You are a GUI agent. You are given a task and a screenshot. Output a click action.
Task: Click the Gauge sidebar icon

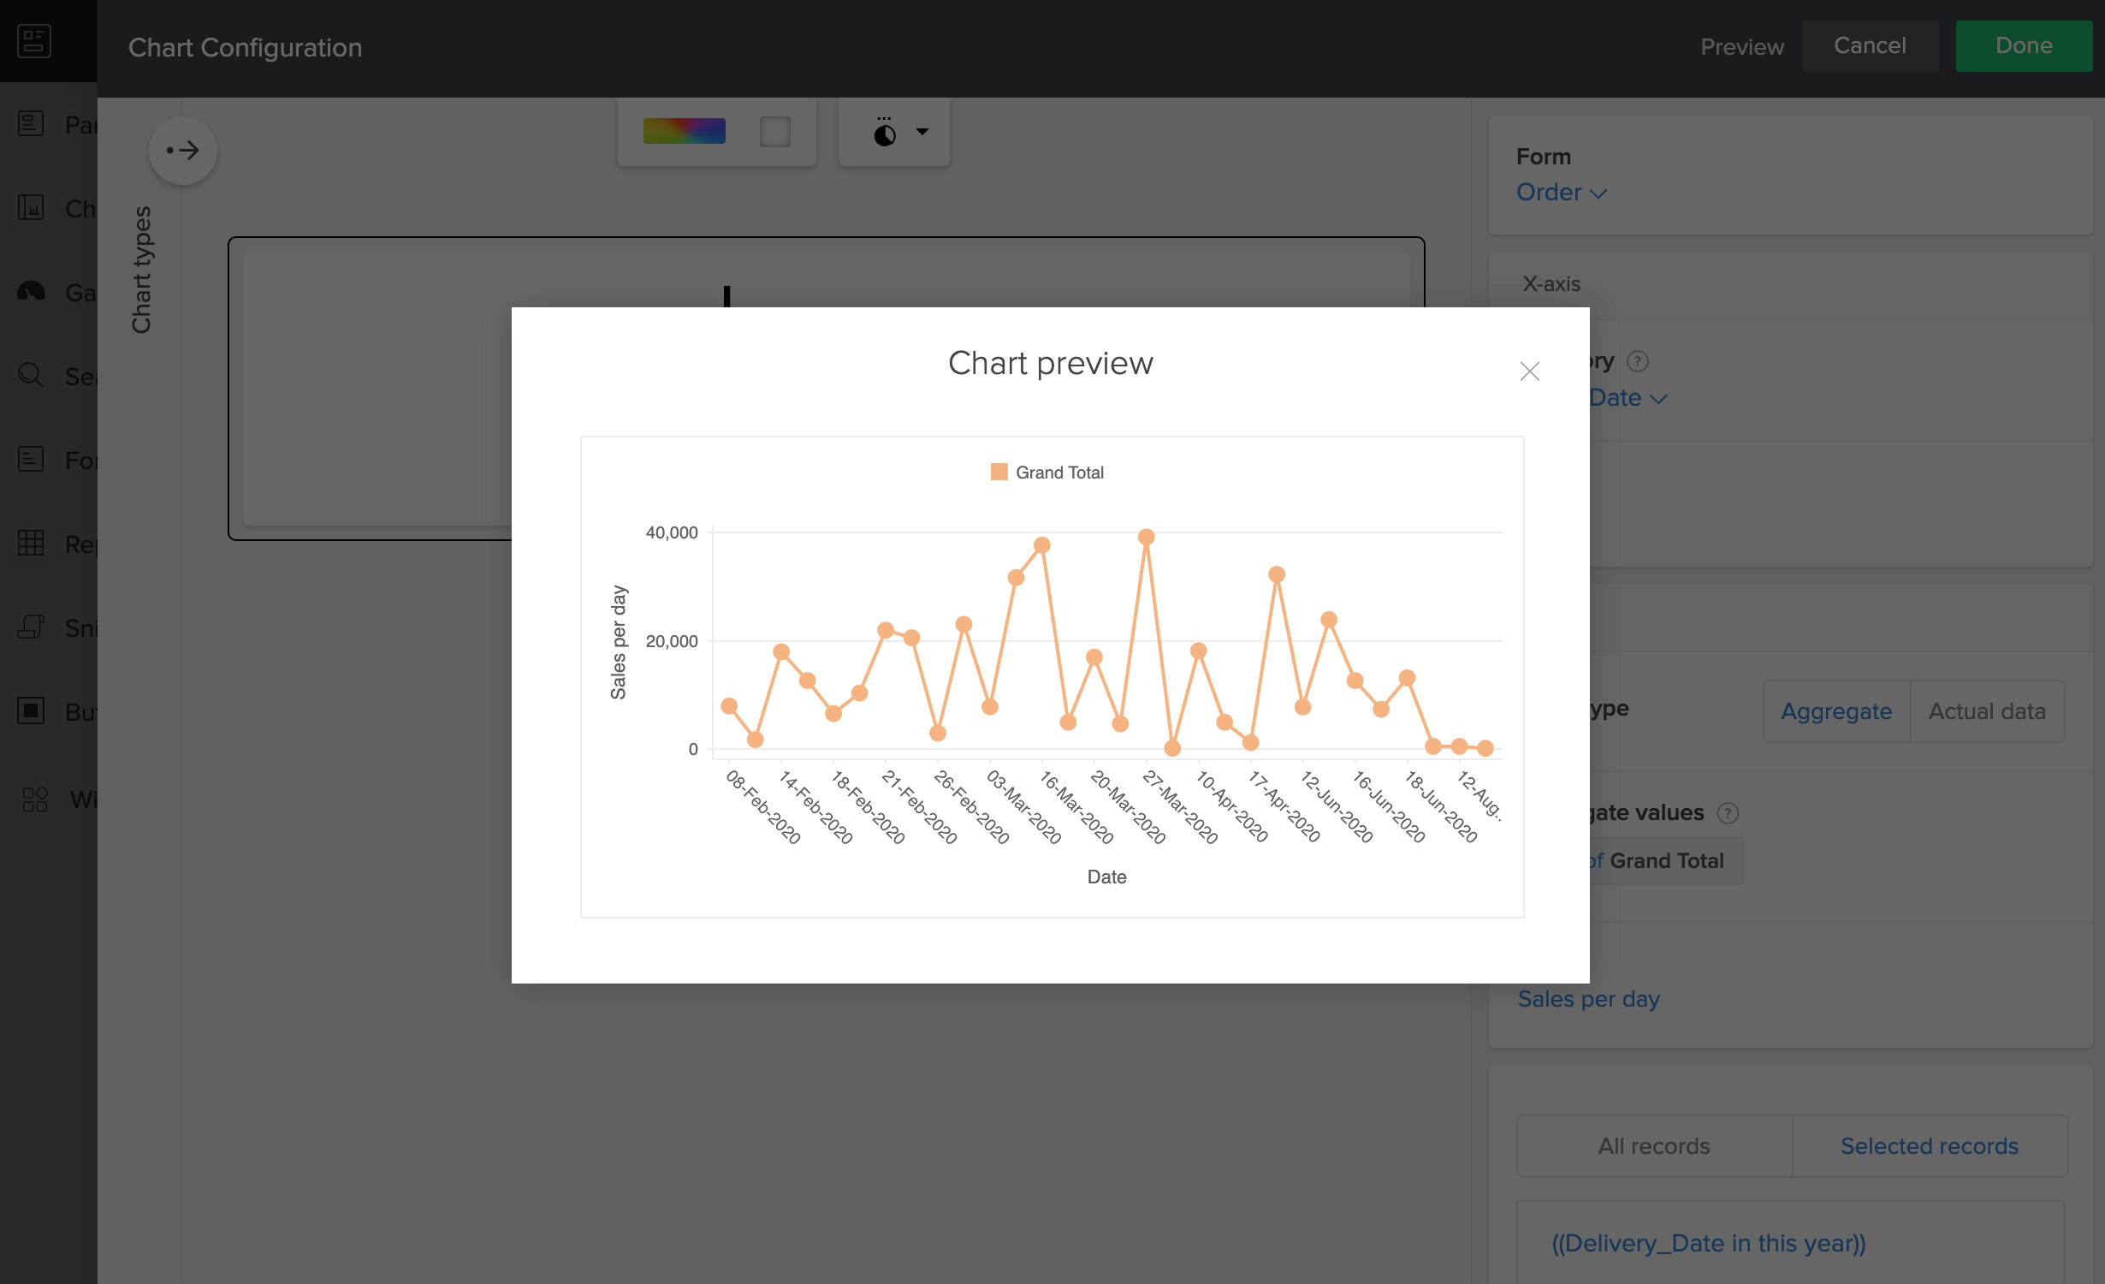[x=31, y=292]
